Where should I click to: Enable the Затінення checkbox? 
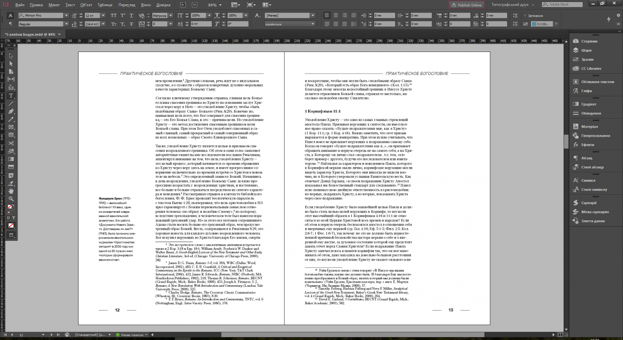coord(525,16)
